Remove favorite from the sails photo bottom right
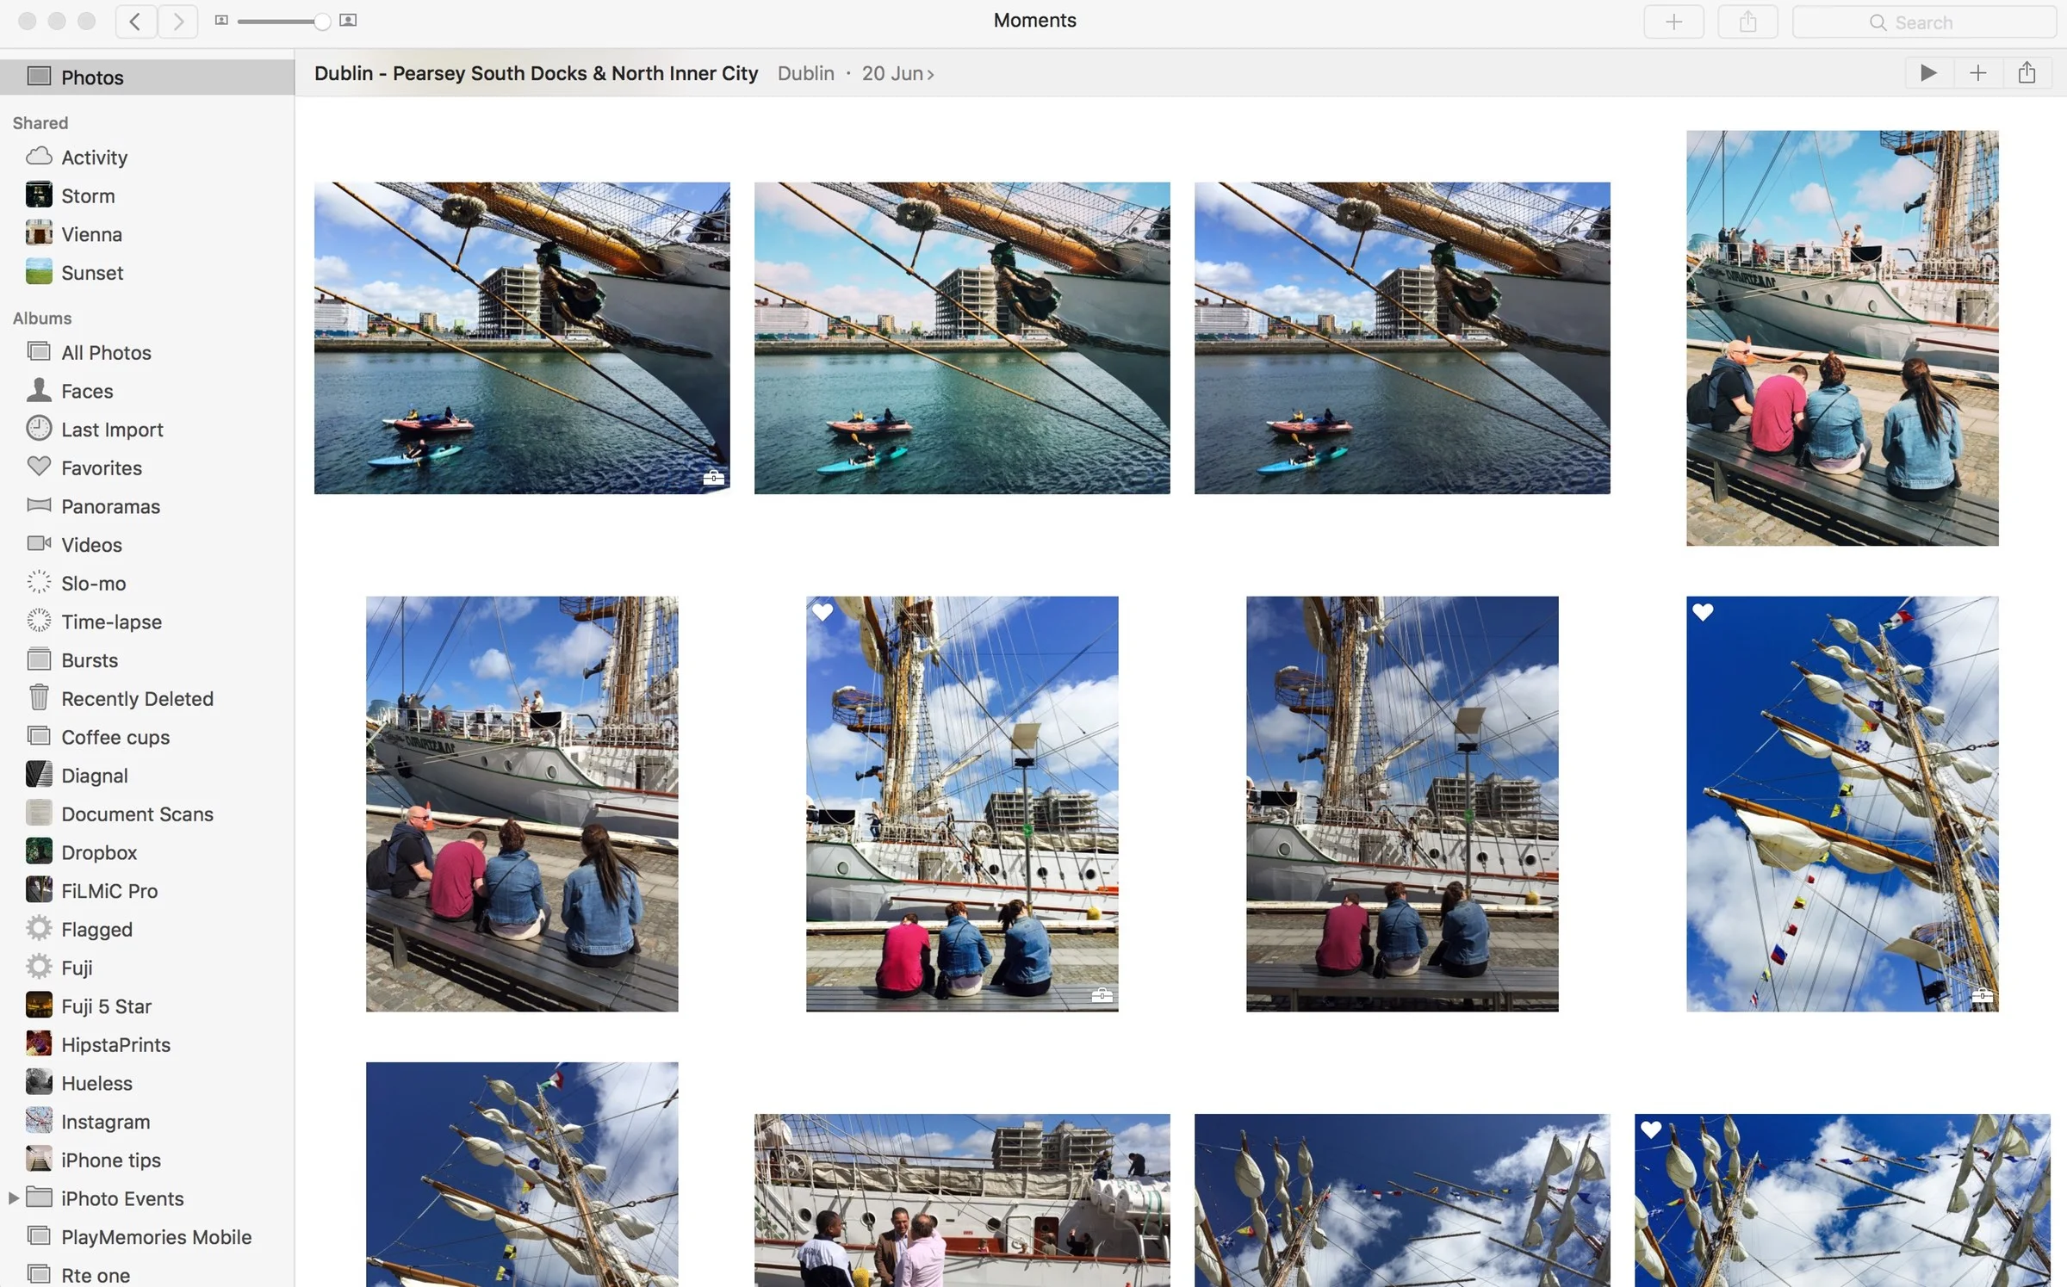This screenshot has width=2067, height=1287. (1653, 1129)
